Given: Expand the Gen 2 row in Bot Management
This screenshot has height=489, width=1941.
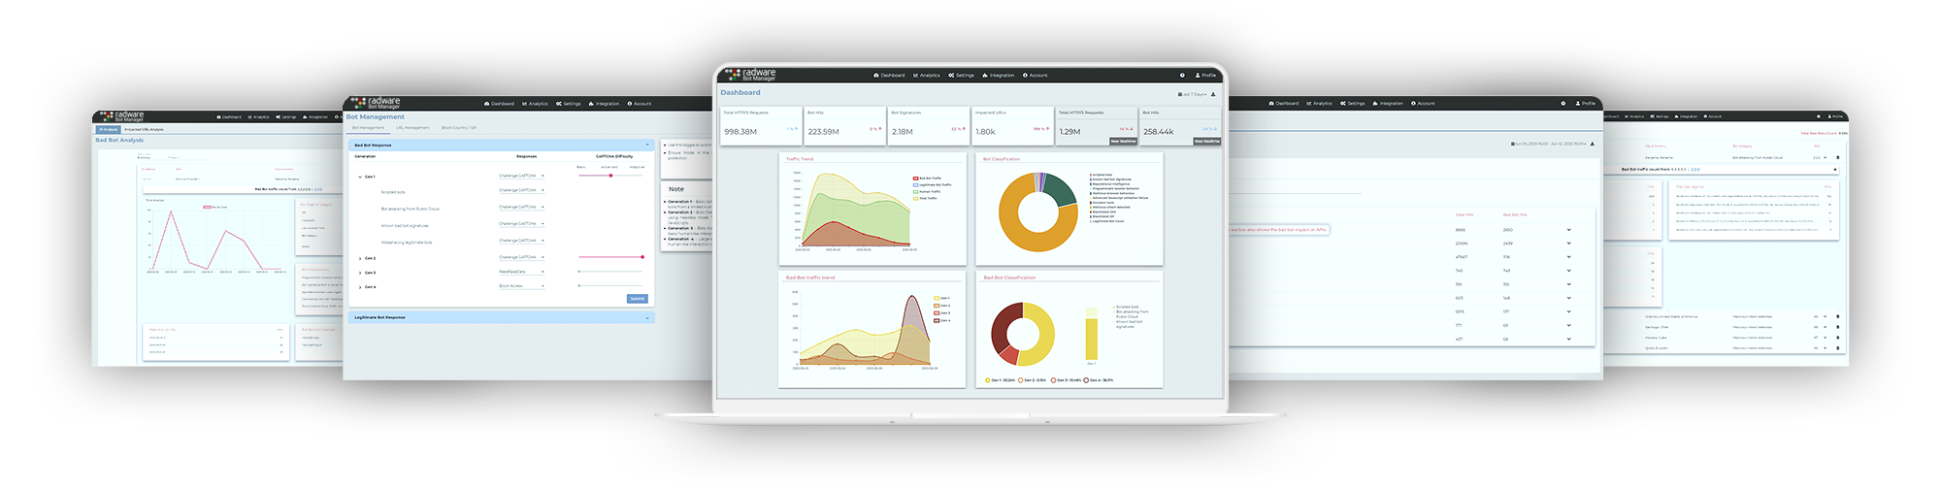Looking at the screenshot, I should pos(360,258).
